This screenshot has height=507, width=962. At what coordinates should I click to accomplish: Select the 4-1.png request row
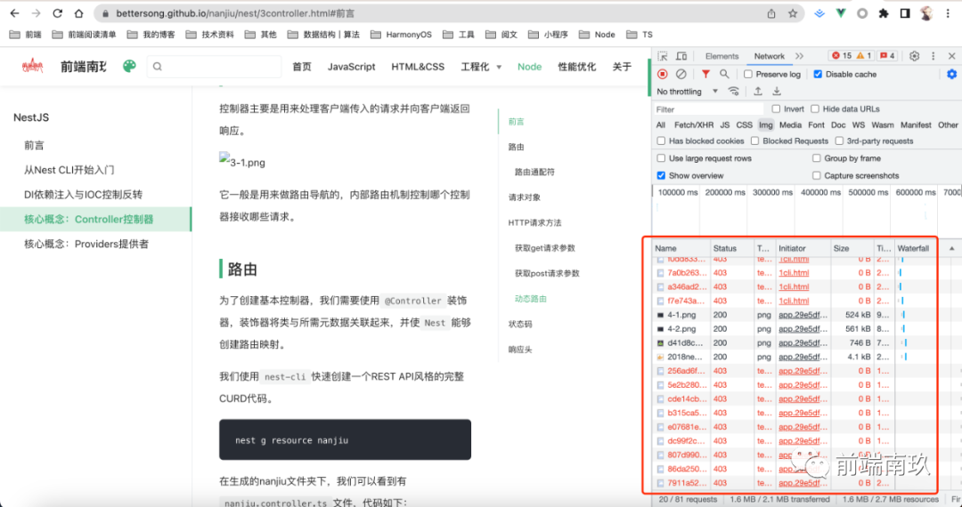pyautogui.click(x=795, y=315)
